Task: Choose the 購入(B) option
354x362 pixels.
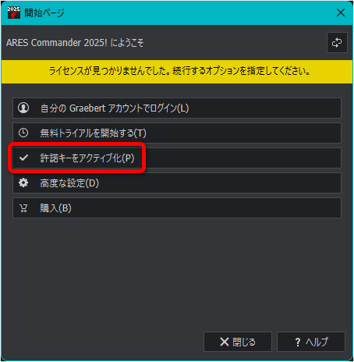Action: click(177, 208)
